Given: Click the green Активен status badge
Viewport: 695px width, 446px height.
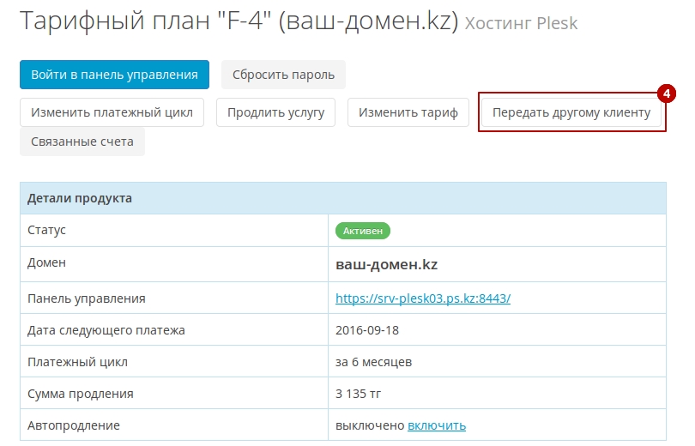Looking at the screenshot, I should pos(363,231).
